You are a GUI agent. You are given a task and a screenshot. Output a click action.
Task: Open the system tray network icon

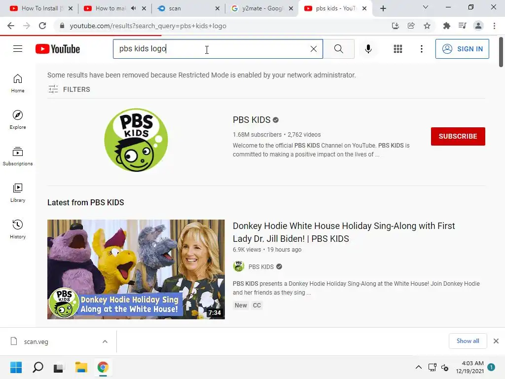pyautogui.click(x=432, y=367)
